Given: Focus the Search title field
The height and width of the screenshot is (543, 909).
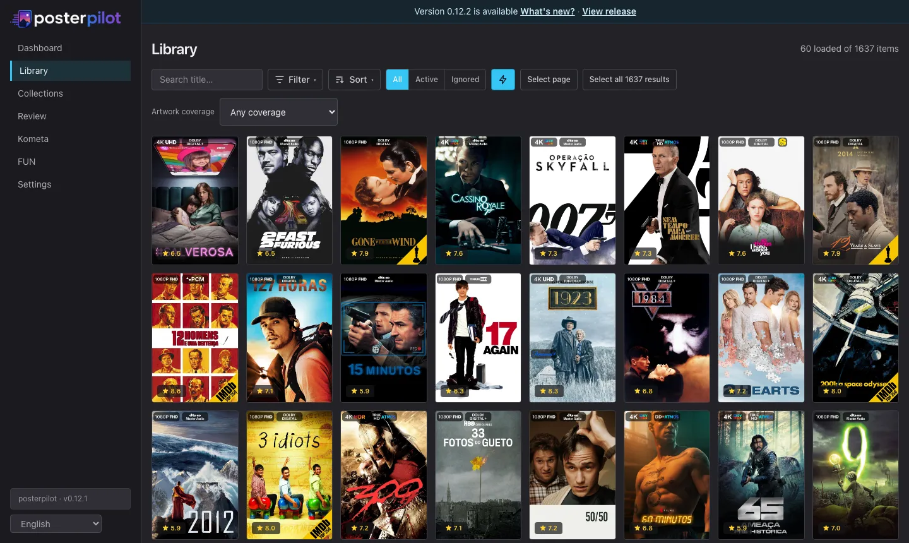Looking at the screenshot, I should click(207, 80).
